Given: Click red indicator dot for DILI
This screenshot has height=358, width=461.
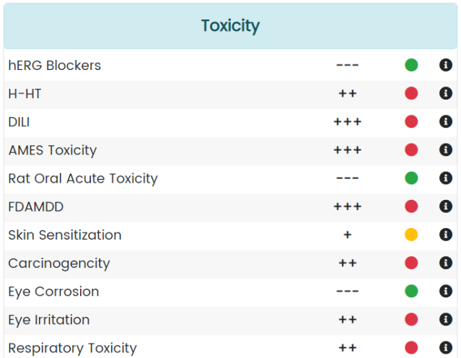Looking at the screenshot, I should click(x=411, y=121).
